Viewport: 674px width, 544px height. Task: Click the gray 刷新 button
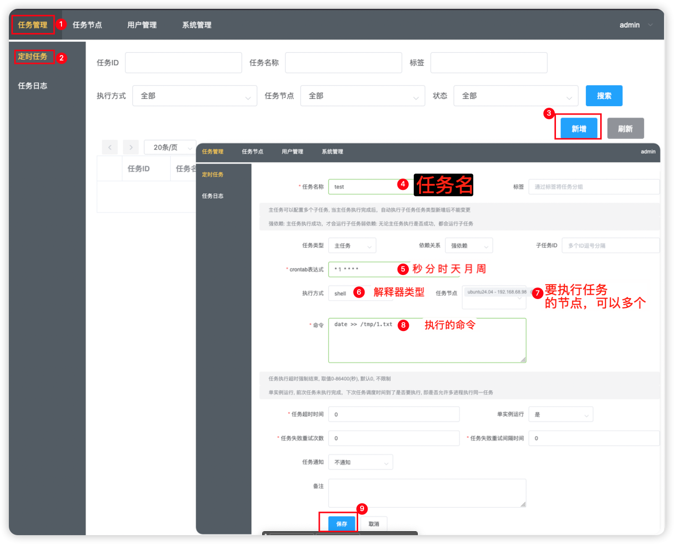click(x=625, y=128)
